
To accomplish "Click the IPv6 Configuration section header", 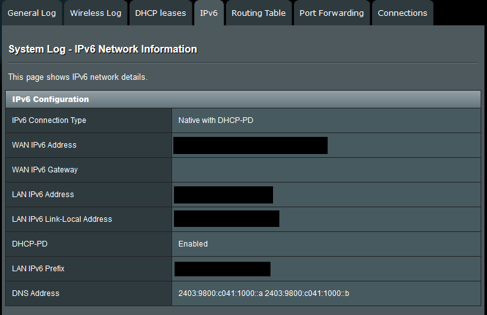I will [x=51, y=100].
